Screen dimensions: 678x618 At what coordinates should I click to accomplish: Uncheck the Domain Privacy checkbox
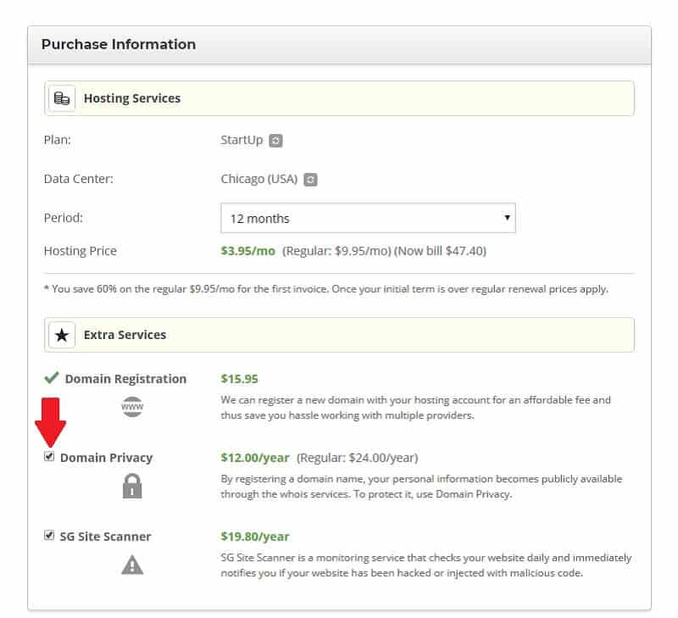click(49, 456)
